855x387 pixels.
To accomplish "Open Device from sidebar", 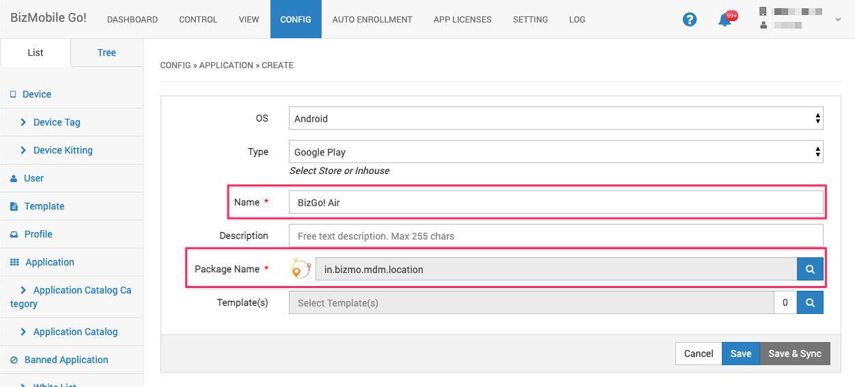I will pos(37,94).
